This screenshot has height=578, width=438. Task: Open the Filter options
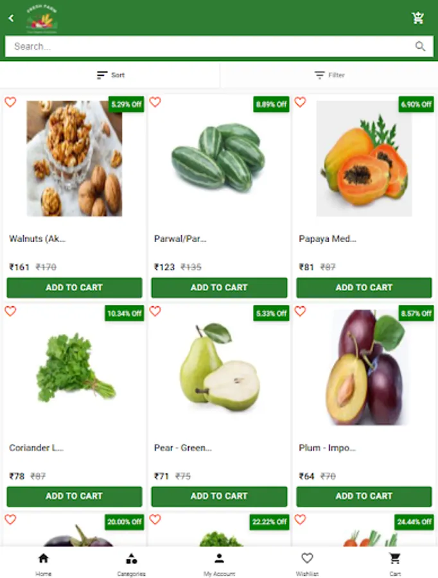(329, 75)
